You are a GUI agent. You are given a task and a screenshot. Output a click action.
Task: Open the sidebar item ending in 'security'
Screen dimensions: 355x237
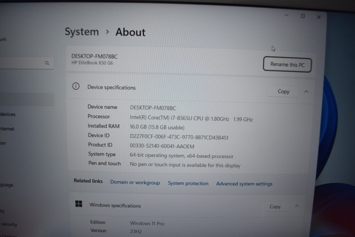9,224
